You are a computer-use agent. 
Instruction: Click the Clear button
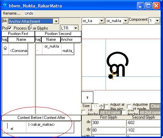[x=155, y=106]
